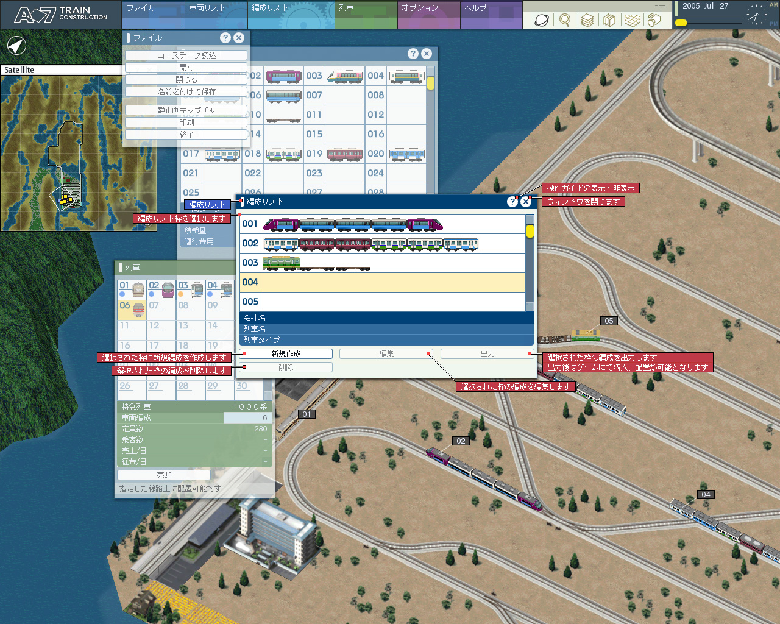Pick the 020 blue car in vehicle list
The image size is (780, 624).
pos(406,154)
